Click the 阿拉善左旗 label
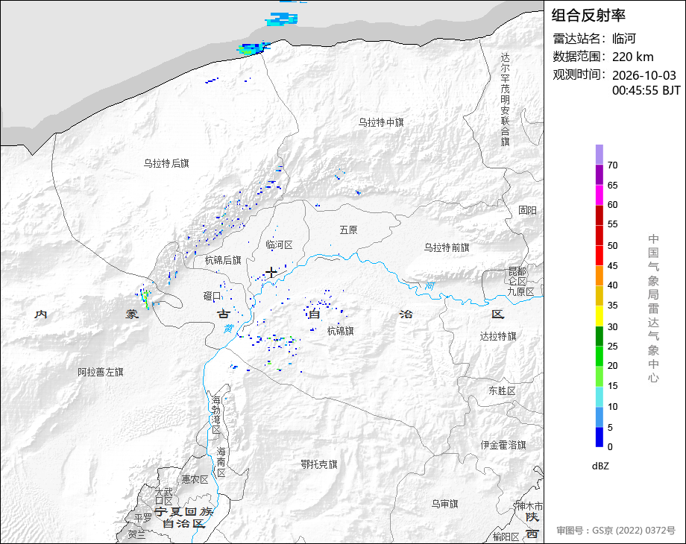The width and height of the screenshot is (686, 544). [101, 372]
